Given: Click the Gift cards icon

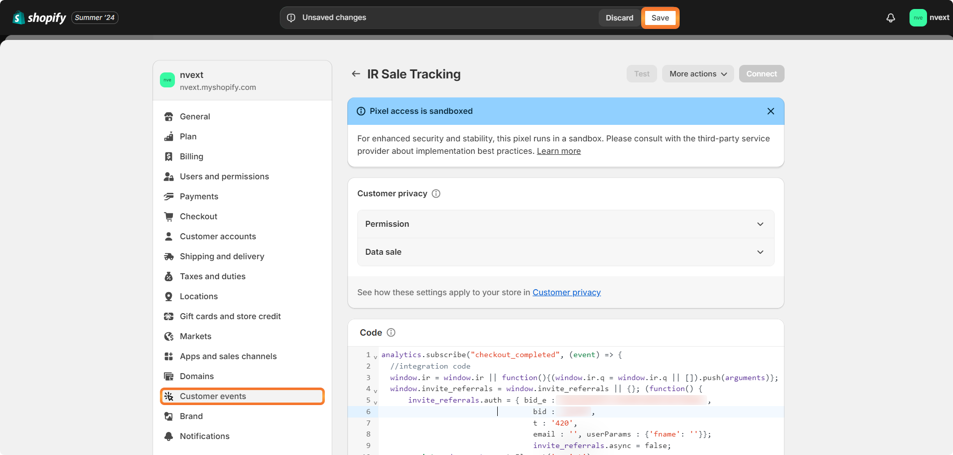Looking at the screenshot, I should tap(169, 316).
